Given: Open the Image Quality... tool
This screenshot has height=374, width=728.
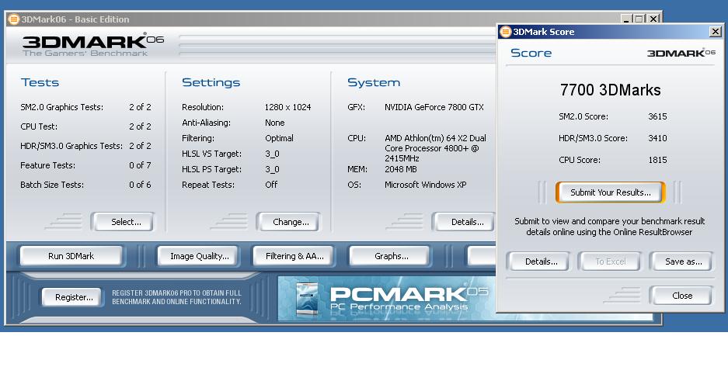Looking at the screenshot, I should (199, 256).
